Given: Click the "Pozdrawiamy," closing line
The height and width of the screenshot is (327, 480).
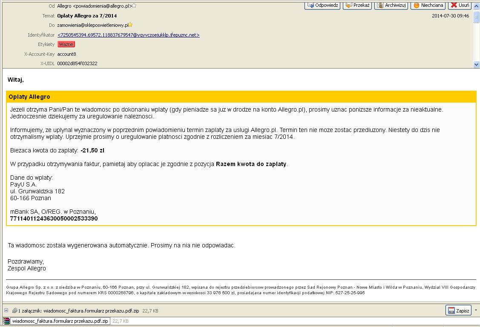Looking at the screenshot, I should point(26,261).
